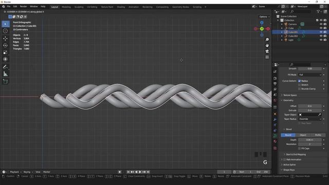329x185 pixels.
Task: Hide Light with its eye icon
Action: point(321,40)
